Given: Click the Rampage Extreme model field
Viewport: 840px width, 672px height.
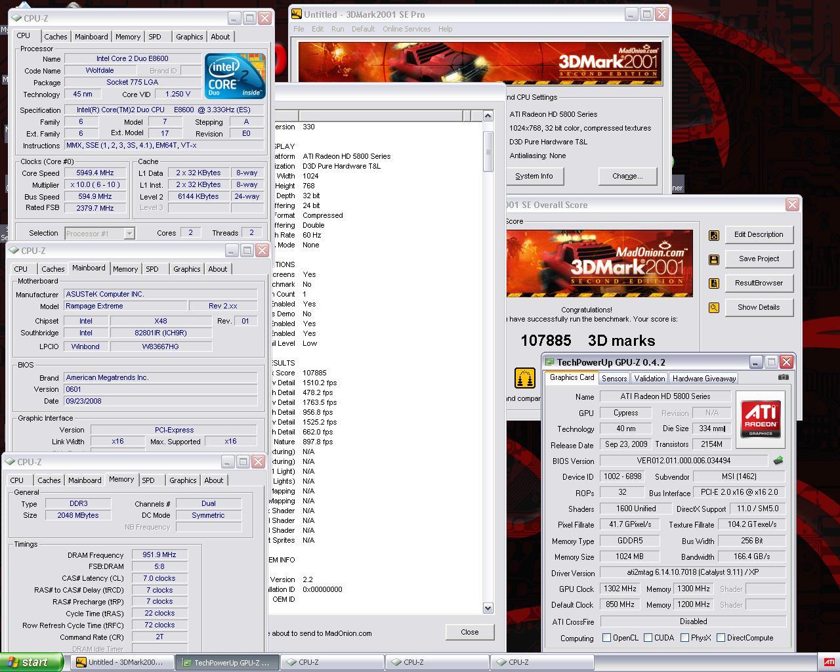Looking at the screenshot, I should [125, 306].
